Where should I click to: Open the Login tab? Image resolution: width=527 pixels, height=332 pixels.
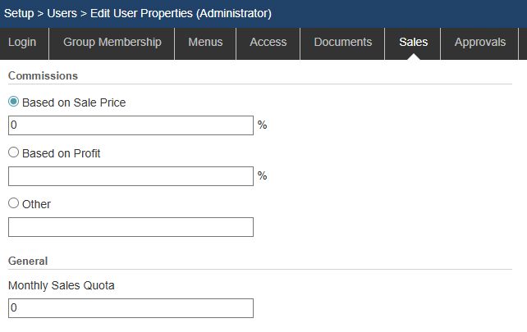point(22,42)
